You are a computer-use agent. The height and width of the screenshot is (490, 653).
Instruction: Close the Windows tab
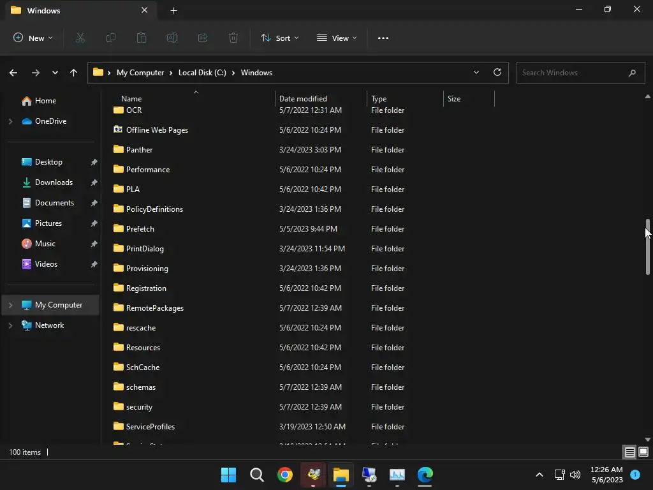[145, 10]
